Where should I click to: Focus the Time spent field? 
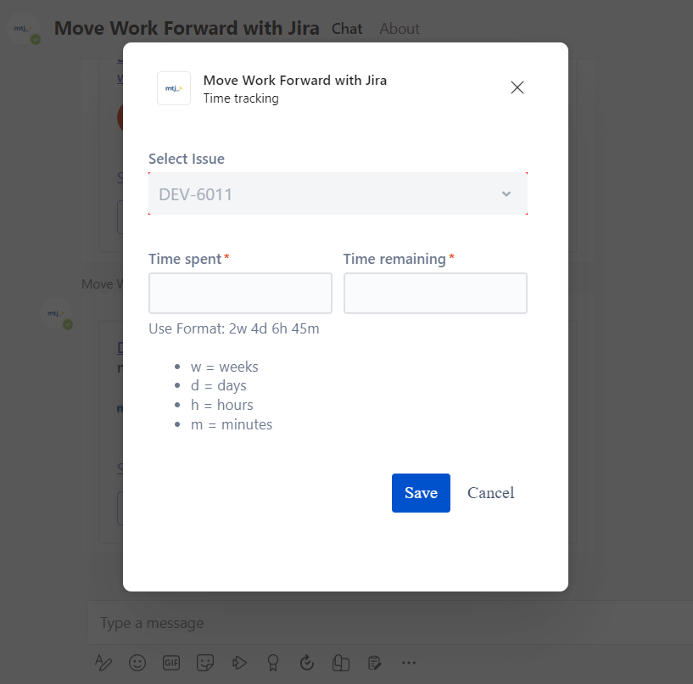240,293
